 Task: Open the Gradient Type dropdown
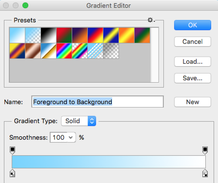click(78, 121)
